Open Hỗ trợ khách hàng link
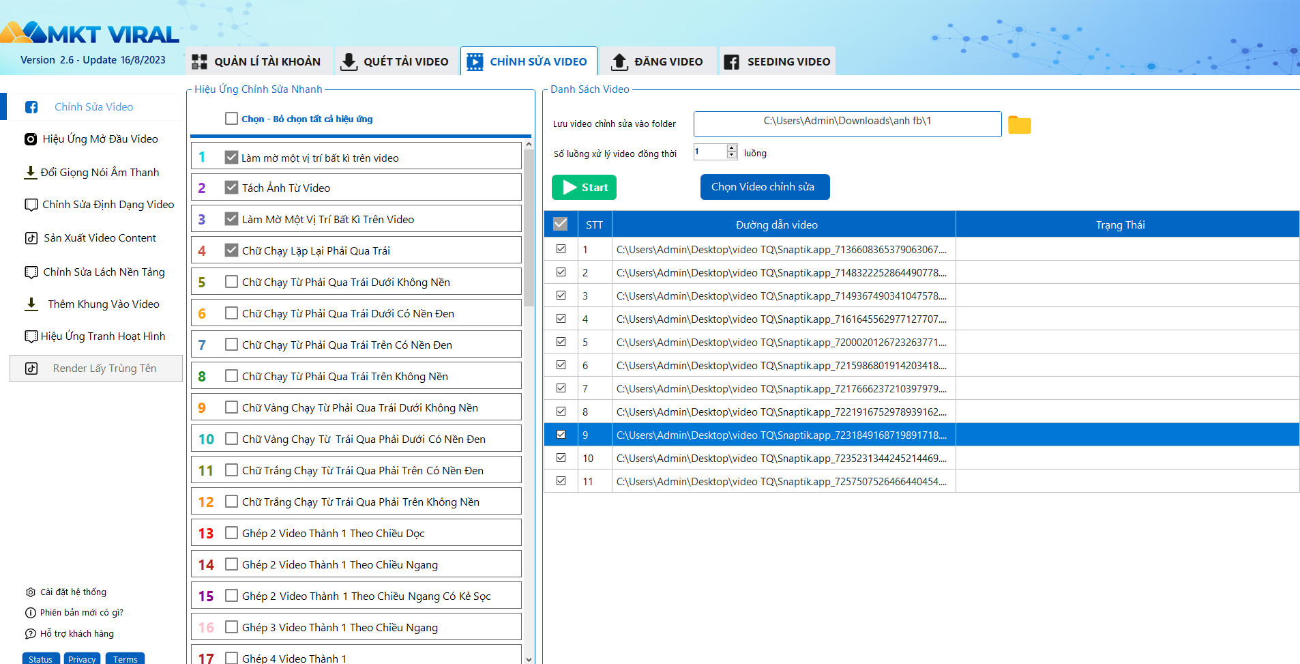1300x664 pixels. pos(77,634)
